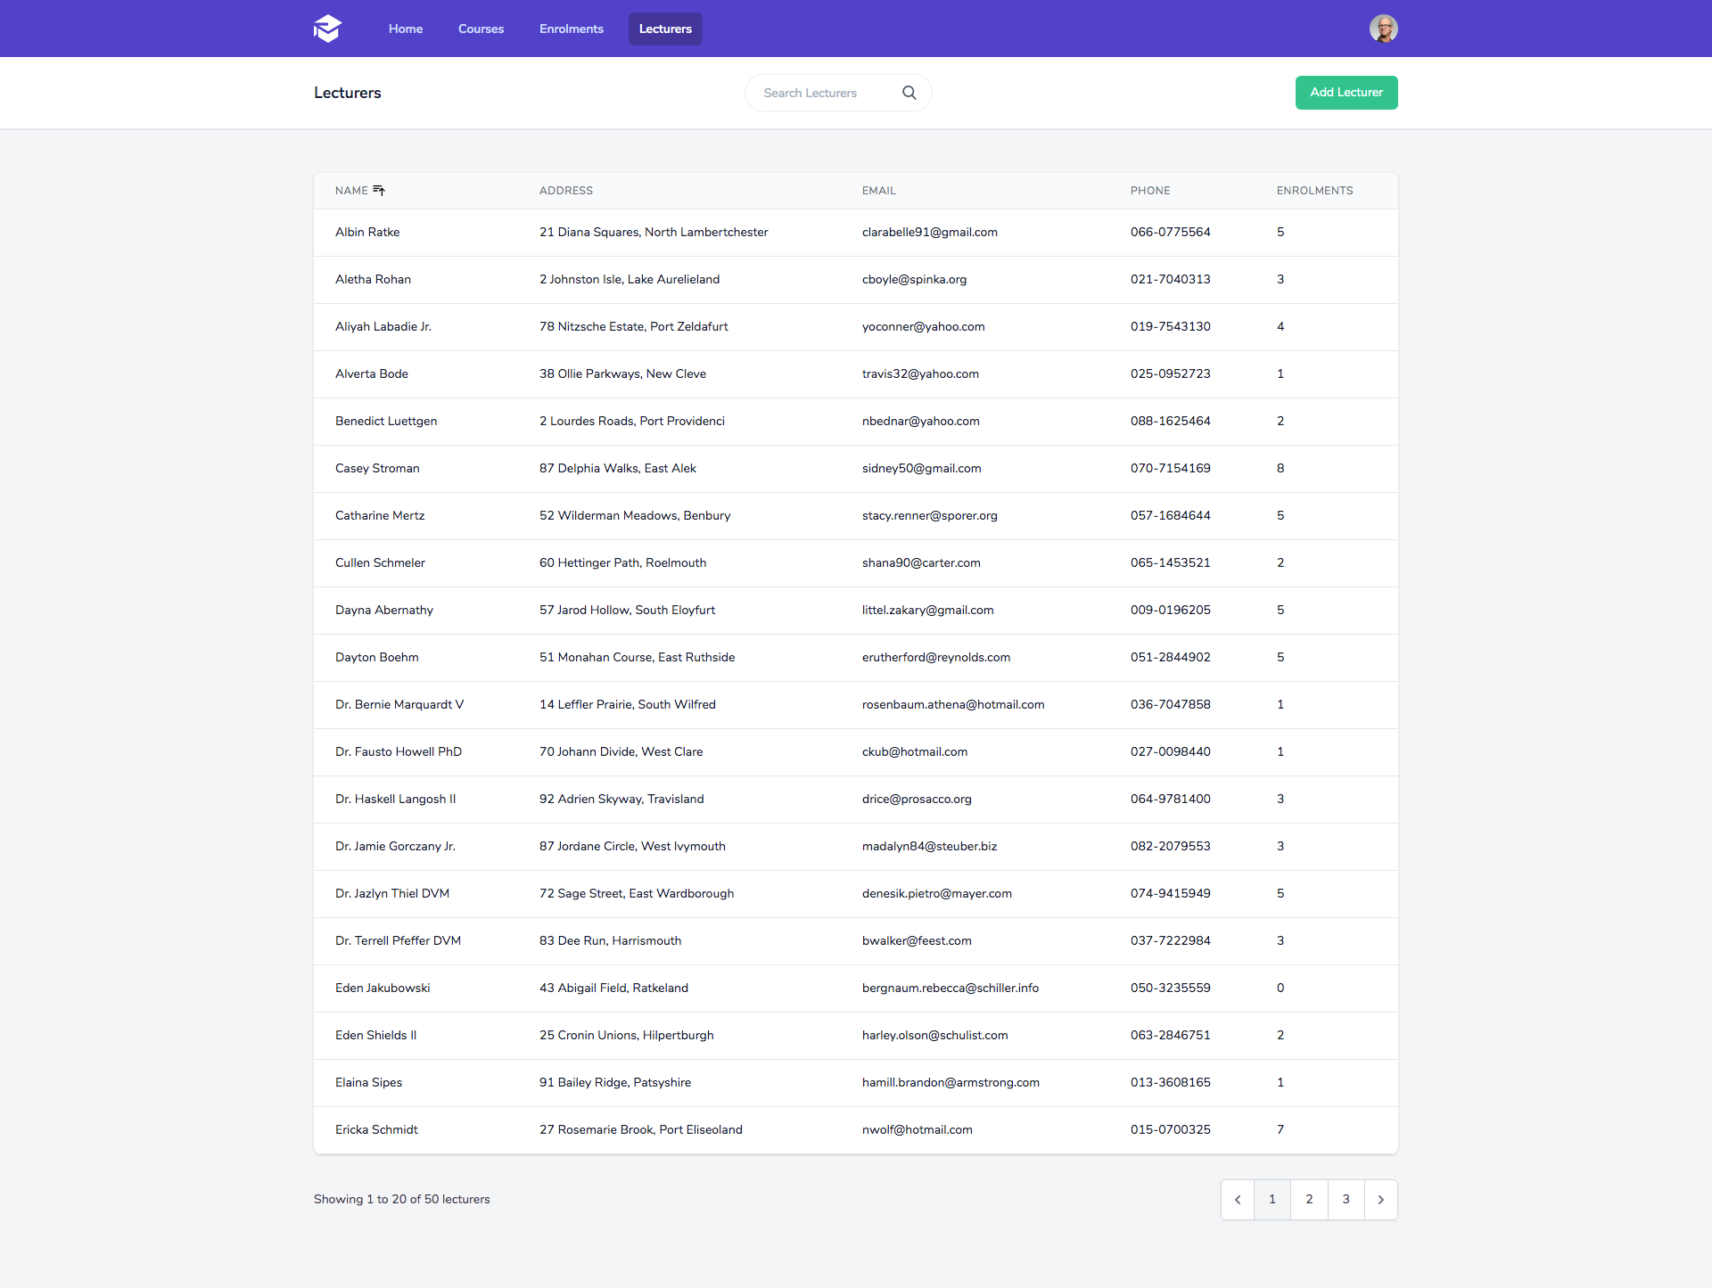Screen dimensions: 1712x1288
Task: Go to next page arrow
Action: click(x=1381, y=1200)
